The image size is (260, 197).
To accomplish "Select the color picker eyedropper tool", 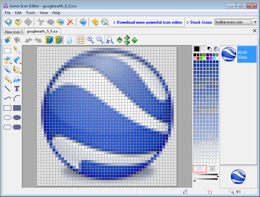I will tap(17, 50).
